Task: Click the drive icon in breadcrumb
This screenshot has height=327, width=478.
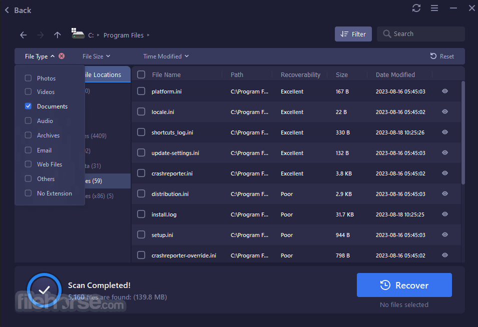Action: click(x=78, y=33)
